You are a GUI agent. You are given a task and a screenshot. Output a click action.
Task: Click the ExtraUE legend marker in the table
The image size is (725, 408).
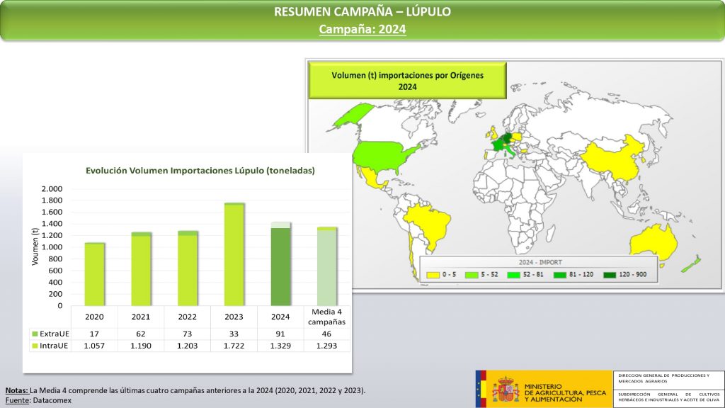click(36, 333)
